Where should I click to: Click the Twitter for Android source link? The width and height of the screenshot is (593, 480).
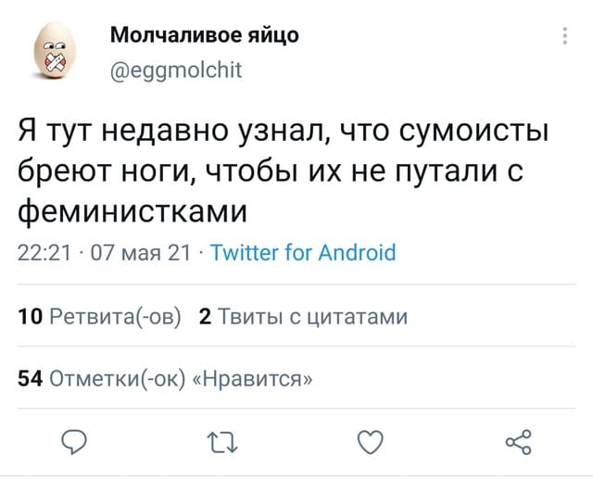tap(303, 252)
